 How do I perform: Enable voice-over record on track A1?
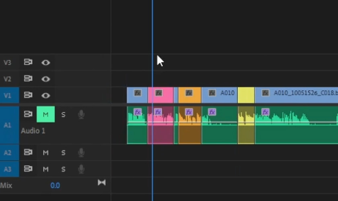coord(81,115)
